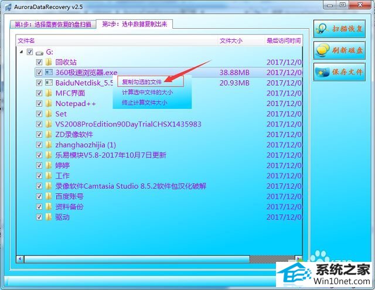Click the G: drive icon
This screenshot has height=290, width=375.
[39, 52]
